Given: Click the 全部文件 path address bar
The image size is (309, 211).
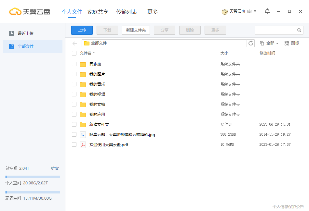Looking at the screenshot, I should point(164,43).
